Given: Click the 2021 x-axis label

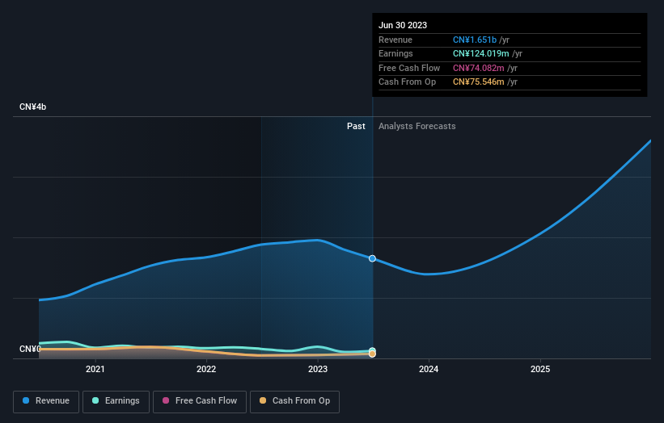Looking at the screenshot, I should point(95,369).
